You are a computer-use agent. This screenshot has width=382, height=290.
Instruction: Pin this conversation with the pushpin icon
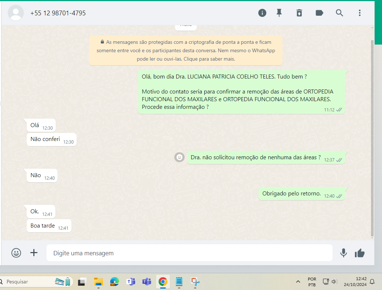pyautogui.click(x=279, y=13)
